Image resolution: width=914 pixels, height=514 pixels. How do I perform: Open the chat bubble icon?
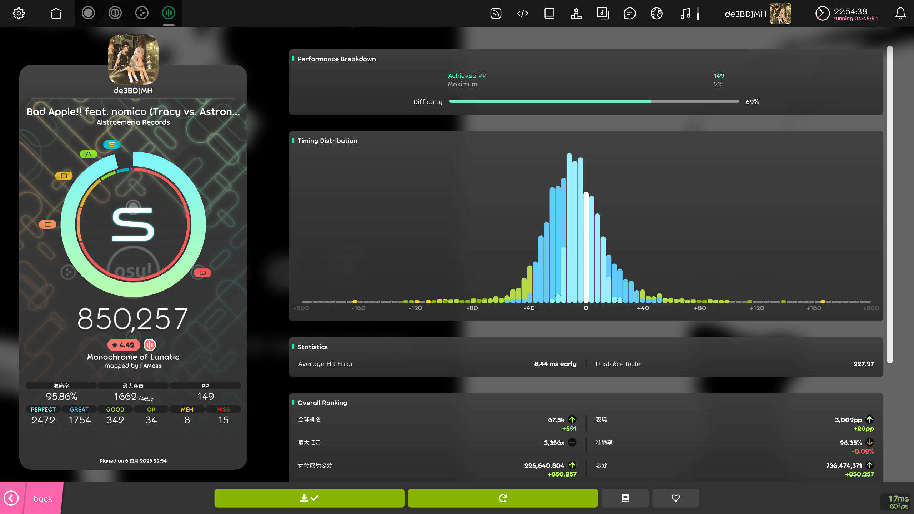[x=629, y=14]
